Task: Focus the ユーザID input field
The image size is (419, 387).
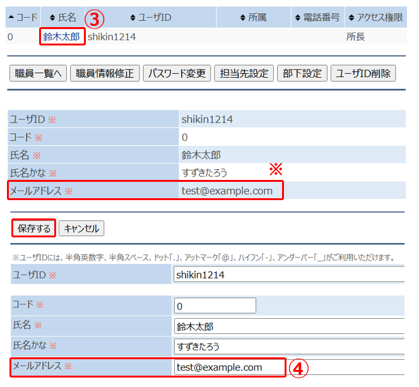Action: (x=288, y=275)
